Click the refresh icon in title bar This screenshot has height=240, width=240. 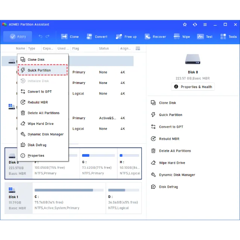point(195,25)
